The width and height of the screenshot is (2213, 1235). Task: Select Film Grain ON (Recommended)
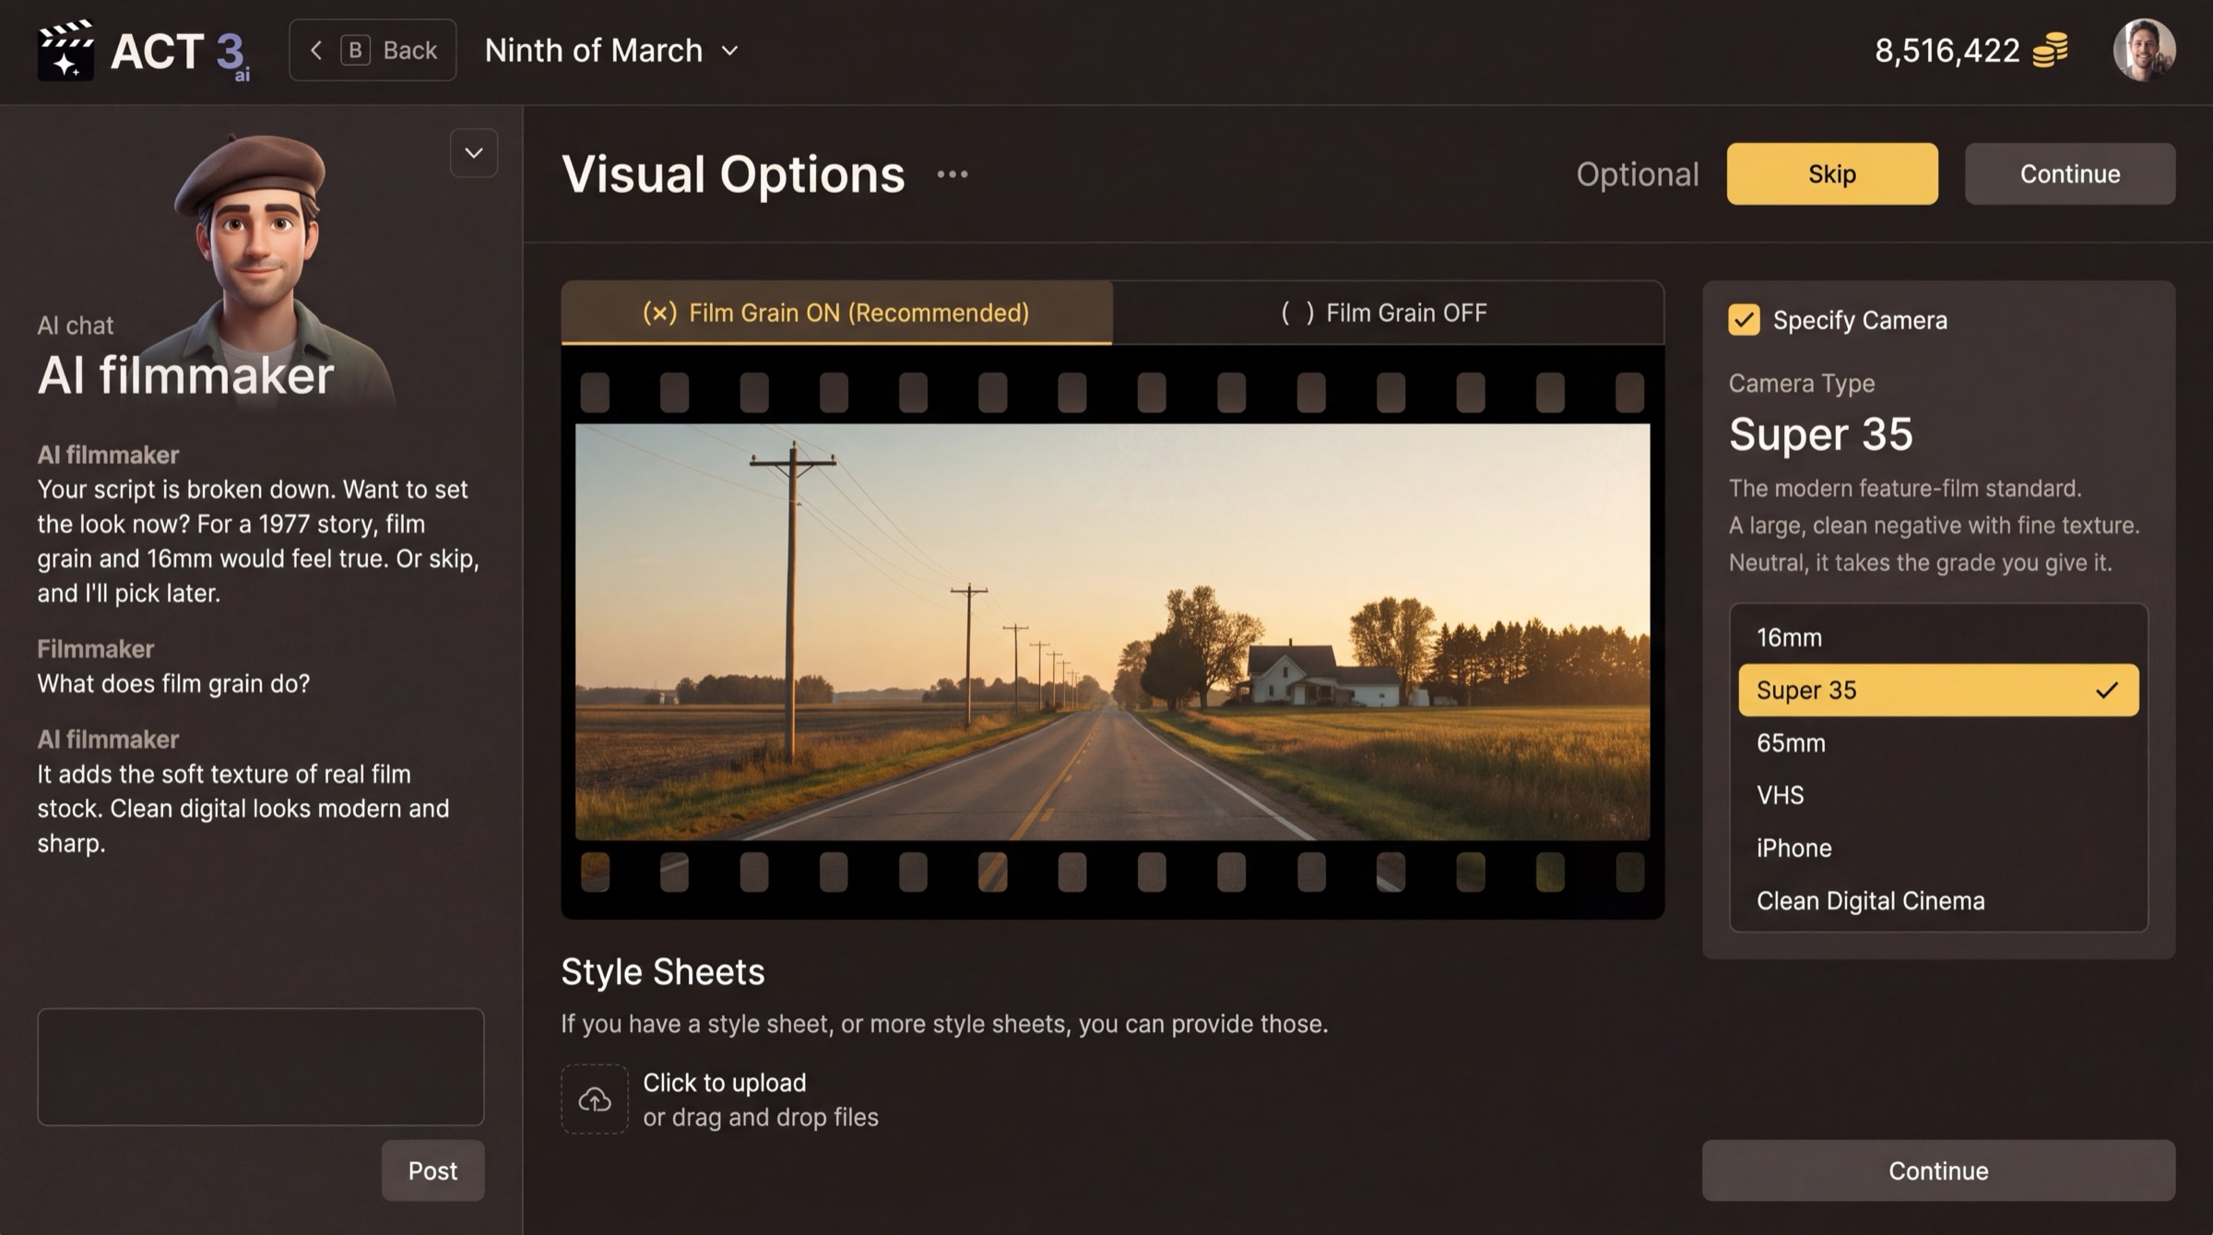tap(836, 313)
